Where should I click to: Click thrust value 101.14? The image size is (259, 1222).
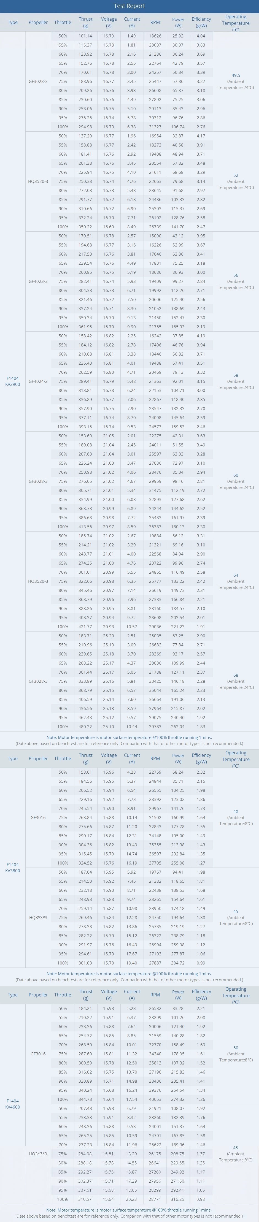(x=85, y=36)
